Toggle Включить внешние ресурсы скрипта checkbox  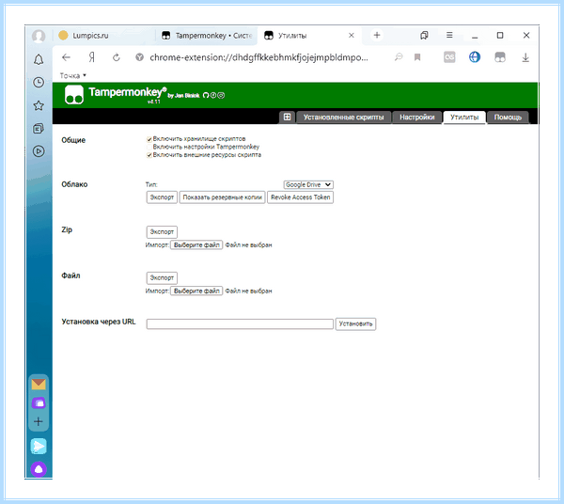[149, 155]
